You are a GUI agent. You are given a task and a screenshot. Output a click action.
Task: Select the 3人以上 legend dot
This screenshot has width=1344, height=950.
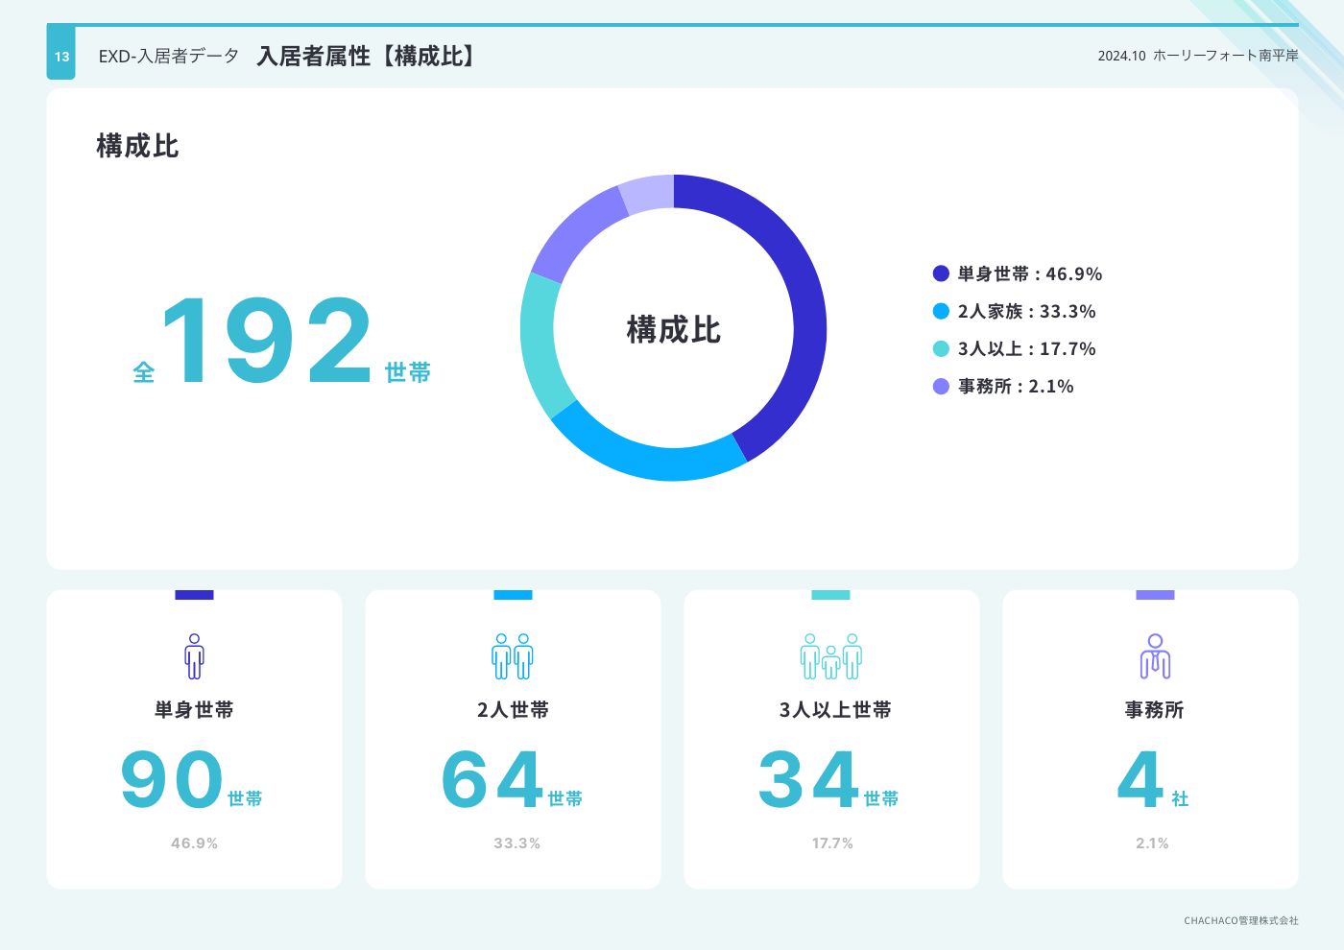click(x=941, y=348)
